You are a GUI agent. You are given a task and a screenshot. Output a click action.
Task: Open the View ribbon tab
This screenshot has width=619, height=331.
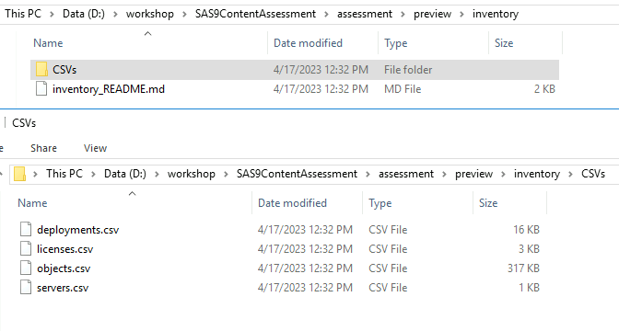(95, 148)
